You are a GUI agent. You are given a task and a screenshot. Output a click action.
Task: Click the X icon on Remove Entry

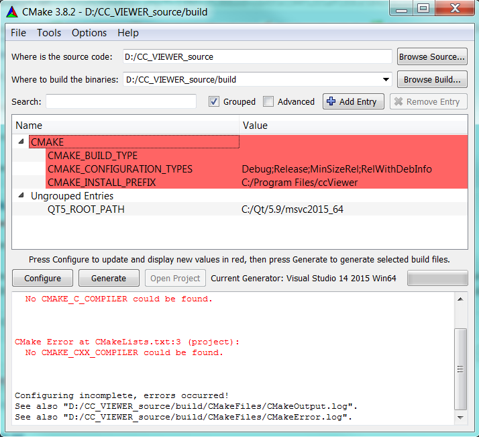click(398, 101)
